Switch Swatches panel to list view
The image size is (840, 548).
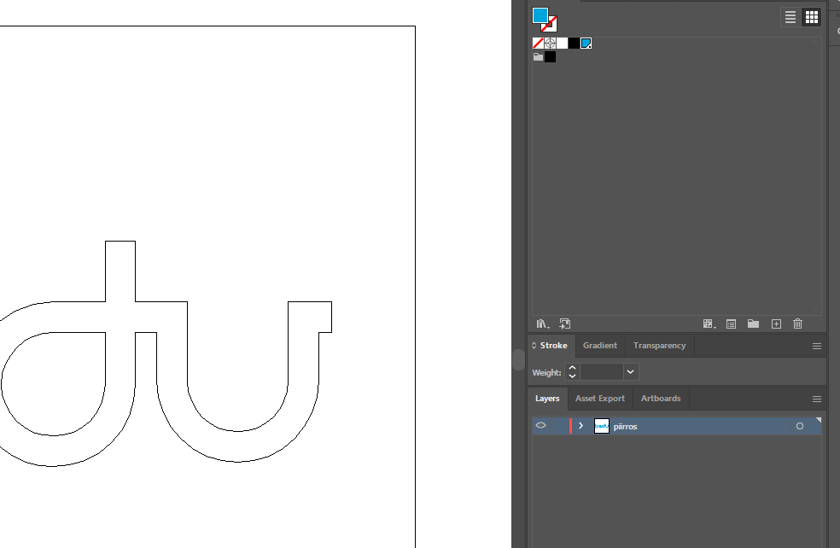click(790, 17)
